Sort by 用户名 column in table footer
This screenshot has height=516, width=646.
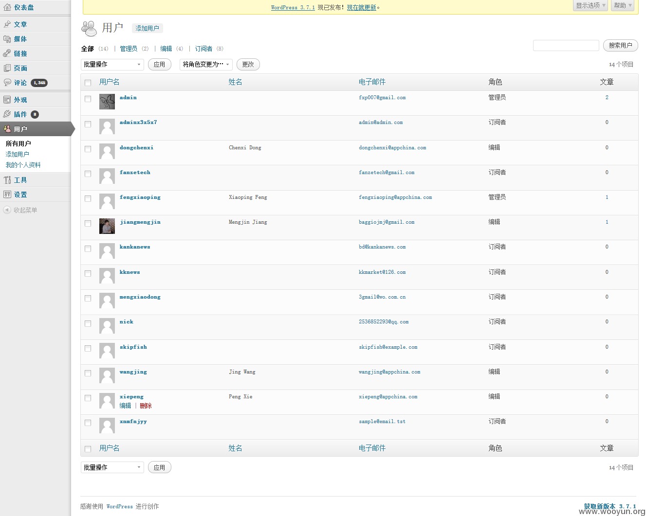110,448
